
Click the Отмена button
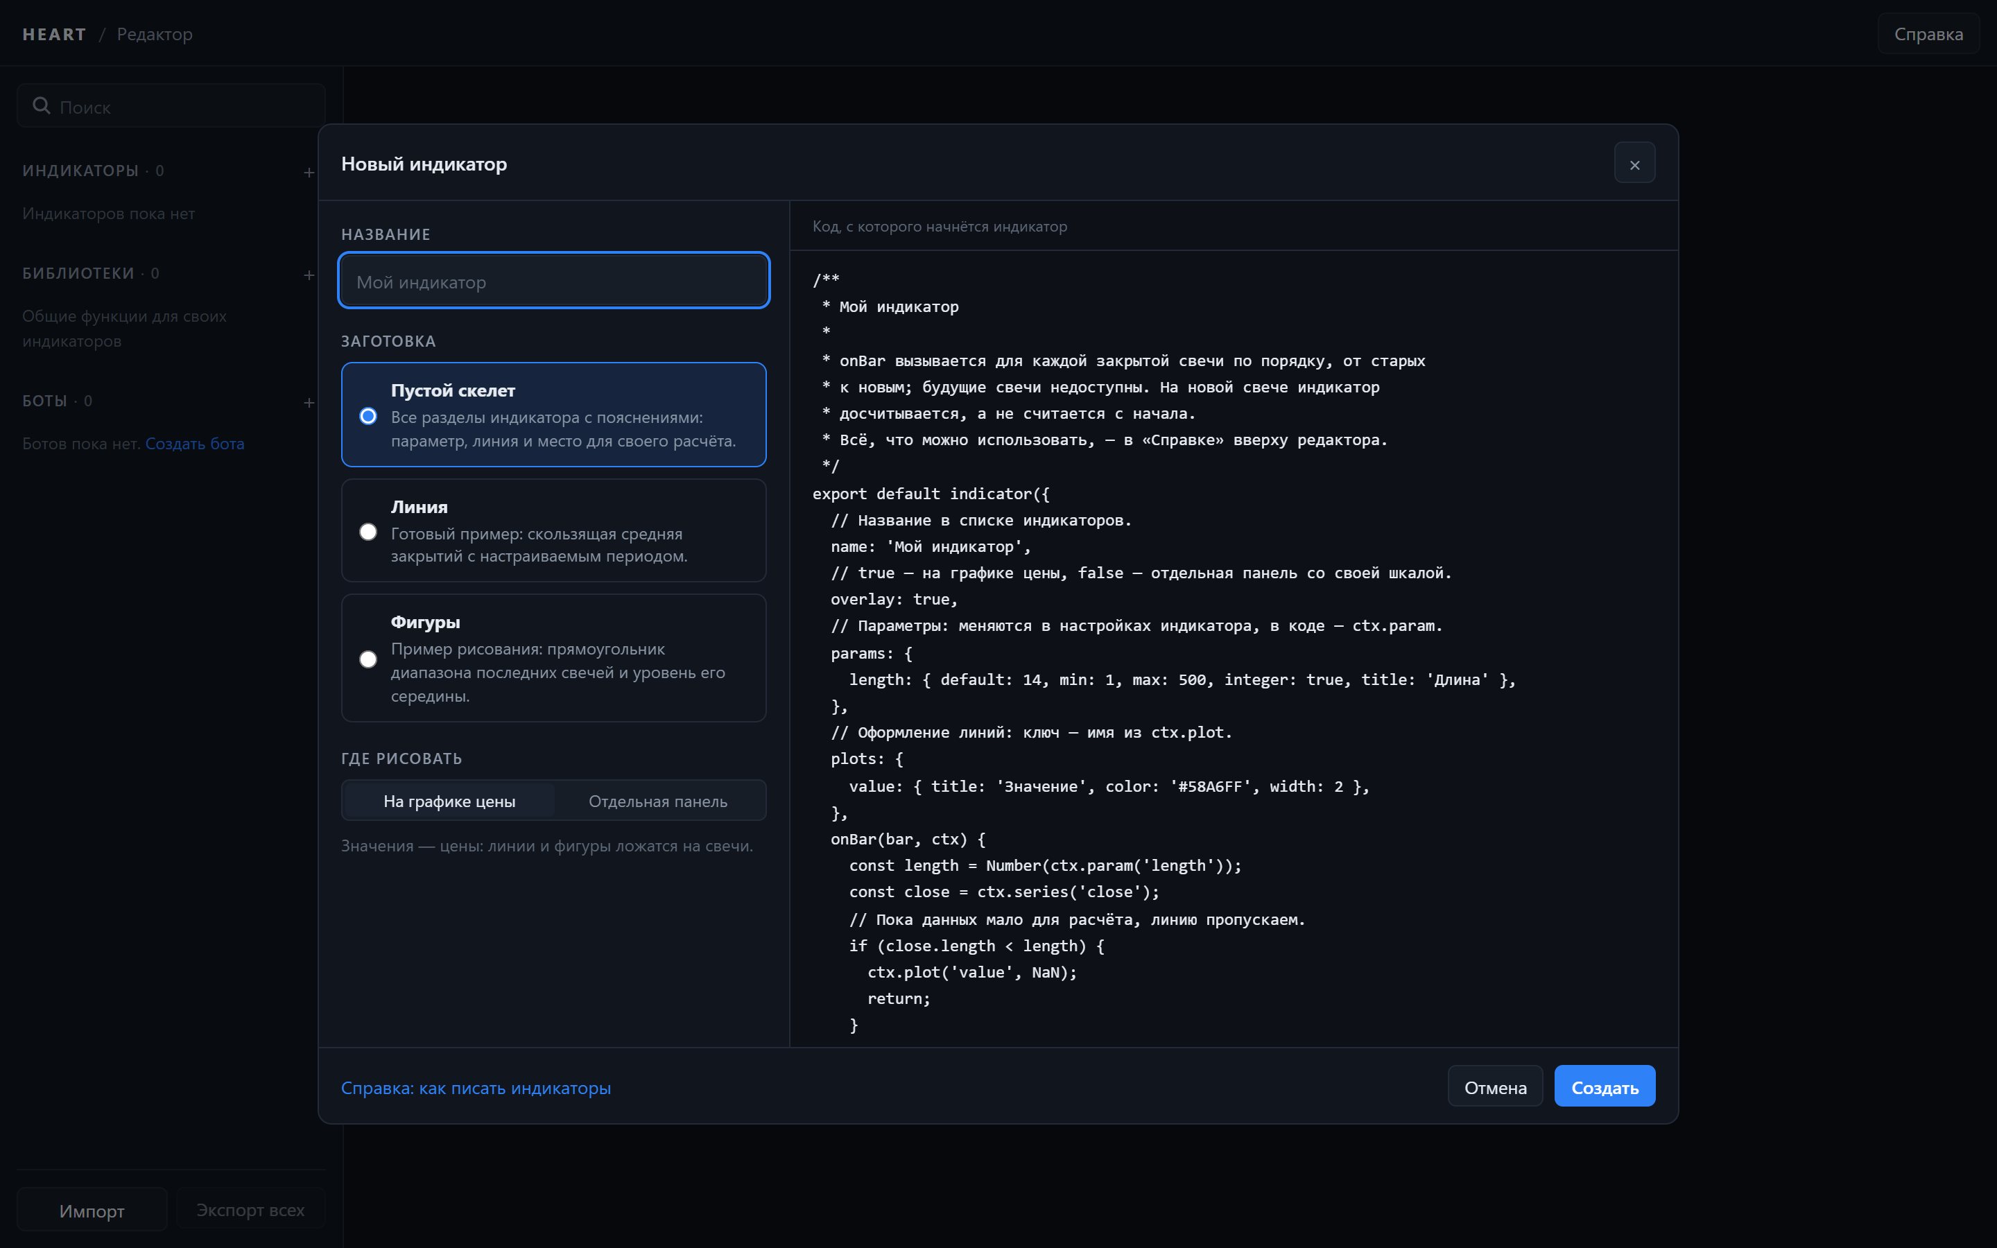[x=1495, y=1086]
